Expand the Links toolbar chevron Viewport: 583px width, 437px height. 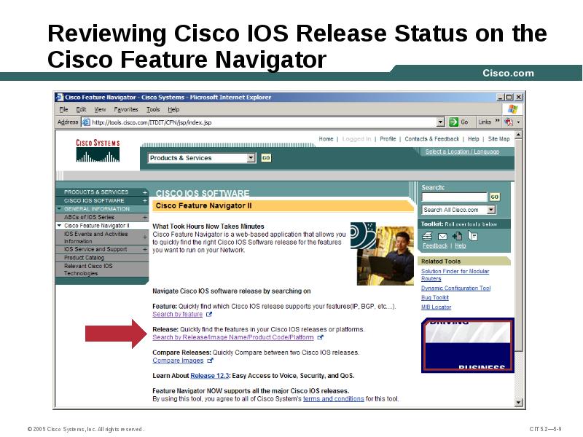pos(497,121)
